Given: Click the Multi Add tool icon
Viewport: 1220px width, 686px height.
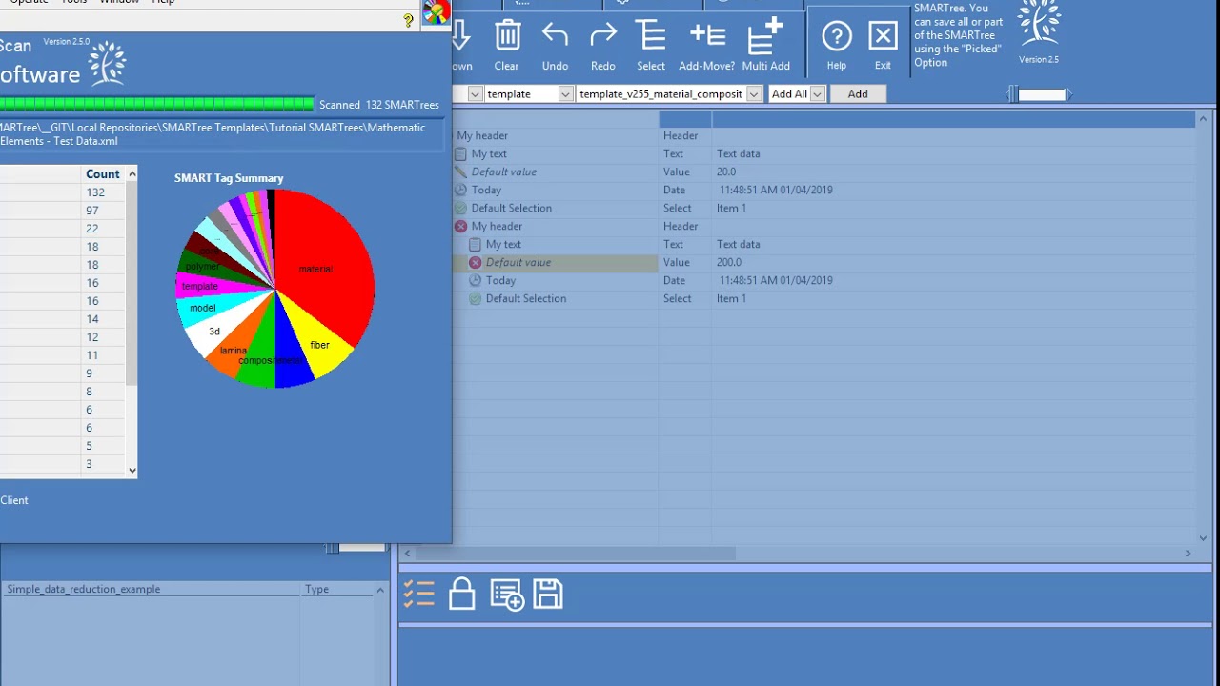Looking at the screenshot, I should pos(765,36).
